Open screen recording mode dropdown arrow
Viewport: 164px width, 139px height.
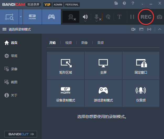point(21,17)
